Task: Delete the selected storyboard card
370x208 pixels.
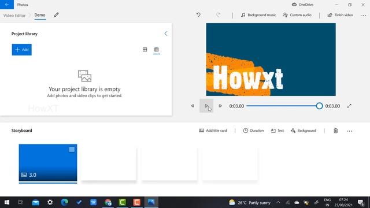Action: click(335, 131)
